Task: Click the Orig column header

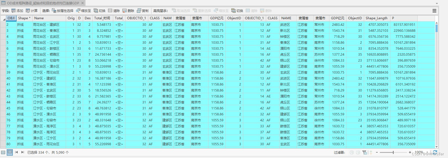Action: coord(71,18)
